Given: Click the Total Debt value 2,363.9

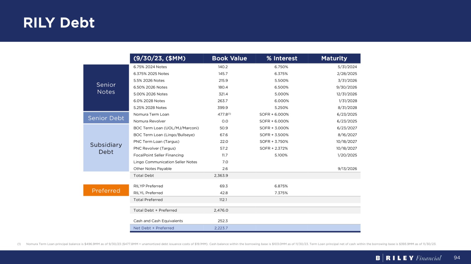Looking at the screenshot, I should pos(221,176).
